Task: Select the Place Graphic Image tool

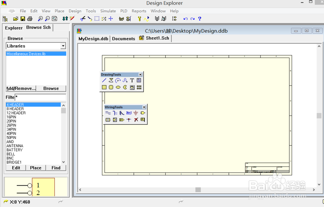Action: [132, 87]
